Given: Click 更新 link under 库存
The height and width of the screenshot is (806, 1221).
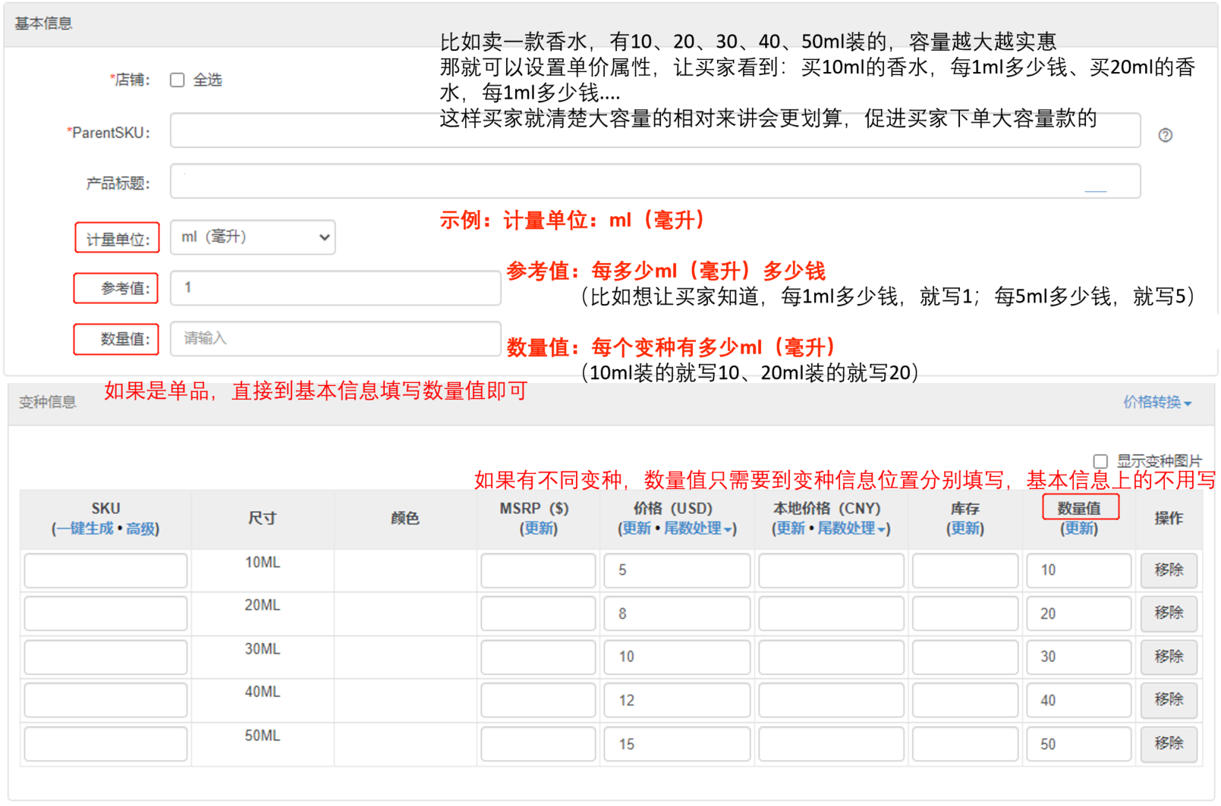Looking at the screenshot, I should (965, 528).
